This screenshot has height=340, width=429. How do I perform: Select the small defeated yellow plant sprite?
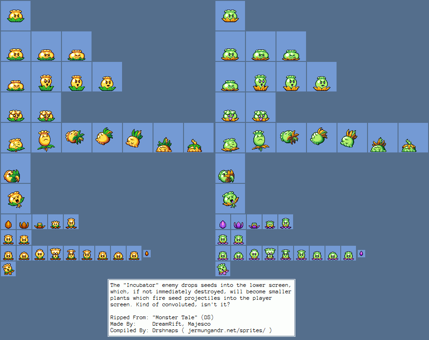point(8,269)
